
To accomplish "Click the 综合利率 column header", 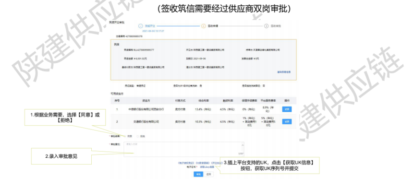I will pyautogui.click(x=204, y=100).
